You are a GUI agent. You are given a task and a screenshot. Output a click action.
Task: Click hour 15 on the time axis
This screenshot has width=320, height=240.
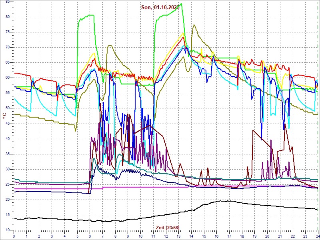[x=204, y=236]
